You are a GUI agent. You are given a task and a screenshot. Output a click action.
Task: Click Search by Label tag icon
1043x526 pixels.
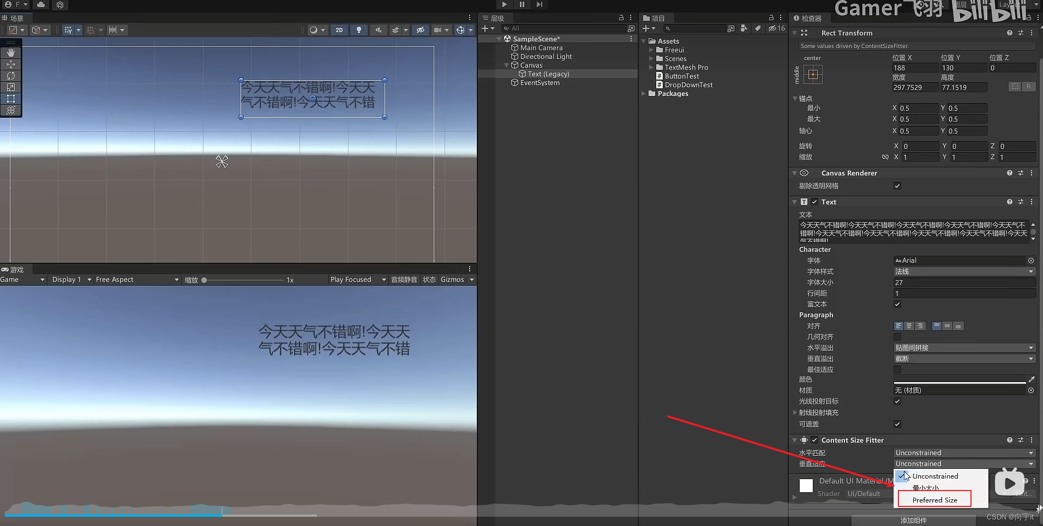pyautogui.click(x=758, y=28)
